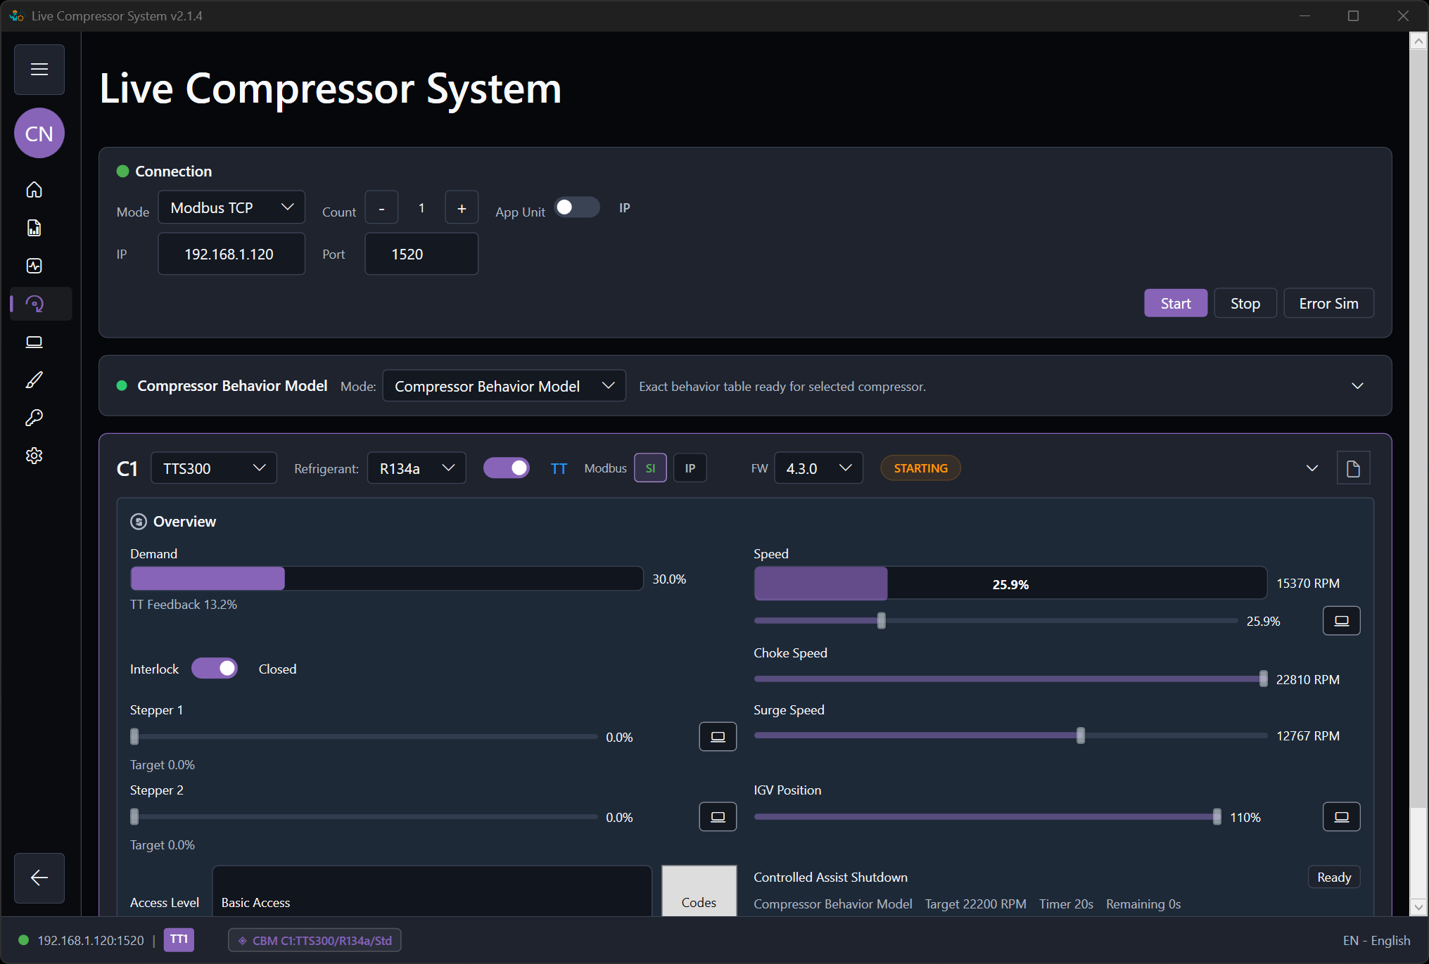The image size is (1429, 964).
Task: Click the 'Target 22200 RPM' text
Action: pos(975,904)
